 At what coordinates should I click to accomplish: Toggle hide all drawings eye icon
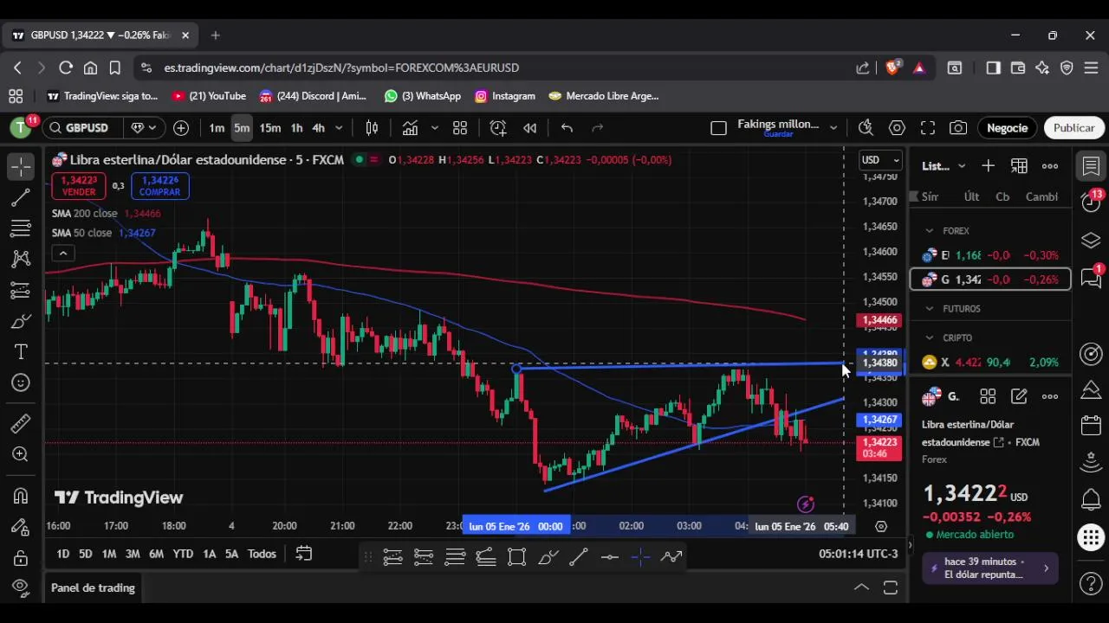pyautogui.click(x=21, y=588)
